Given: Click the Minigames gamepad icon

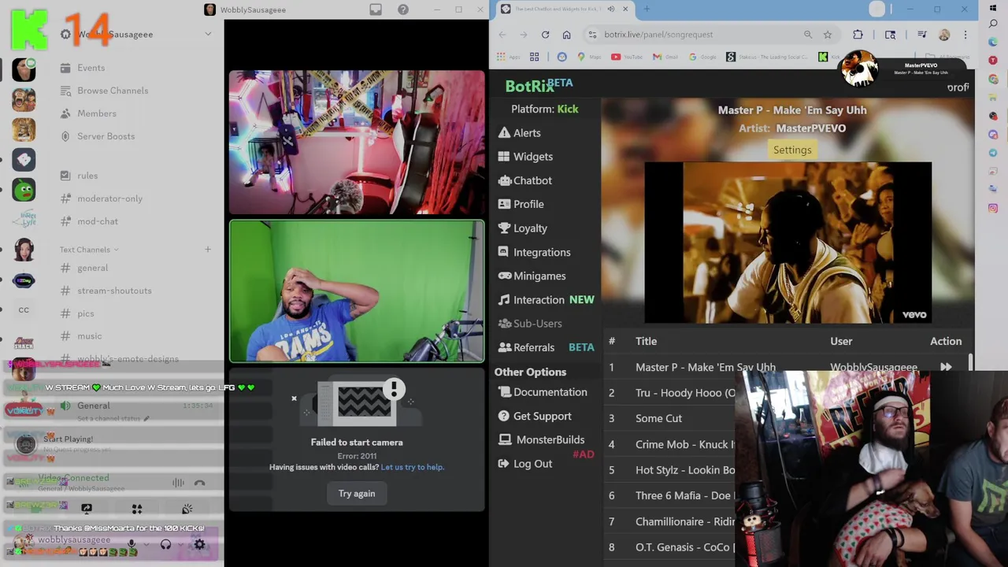Looking at the screenshot, I should pos(504,276).
